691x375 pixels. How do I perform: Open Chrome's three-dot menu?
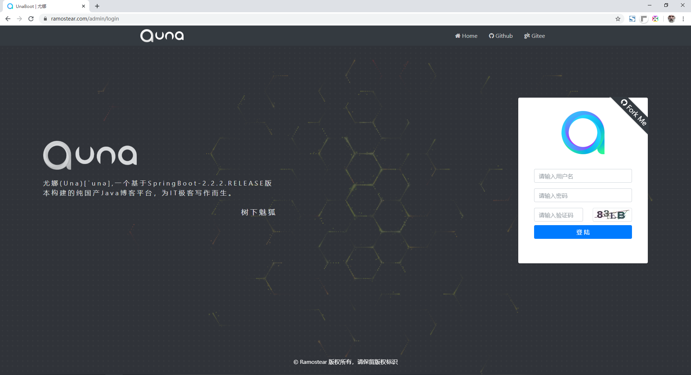point(683,19)
